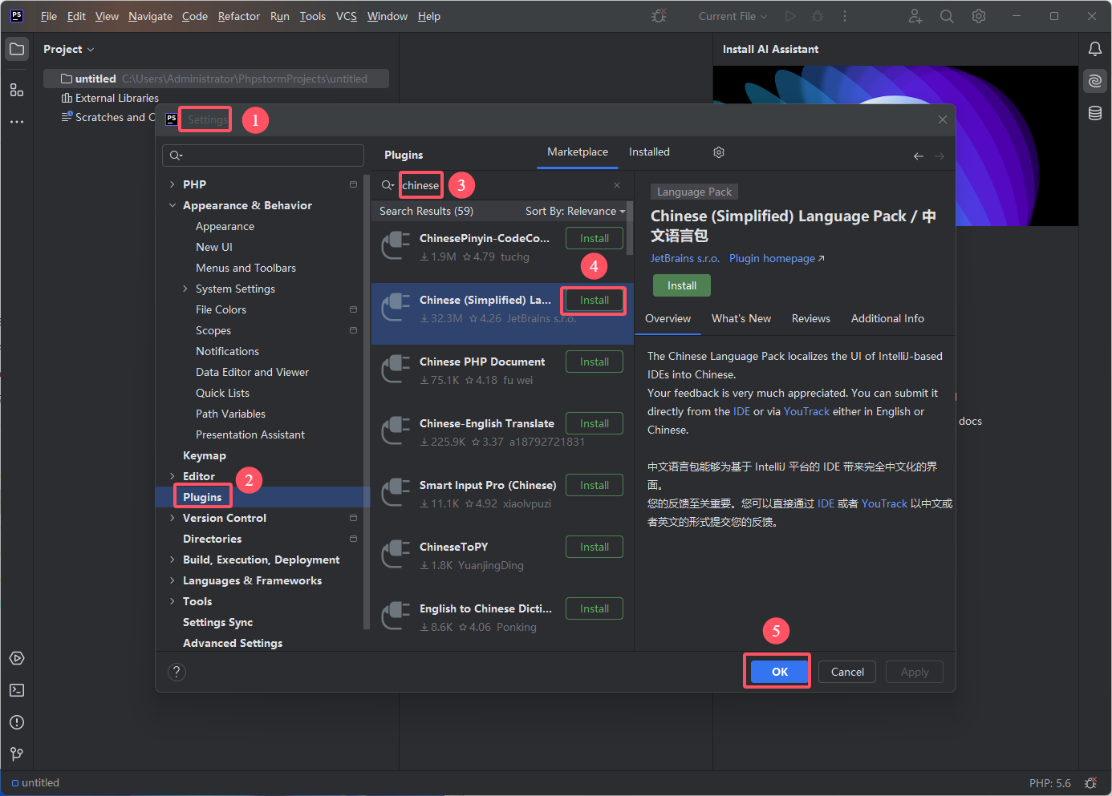Click the green Install button in details pane
The width and height of the screenshot is (1112, 796).
point(682,285)
